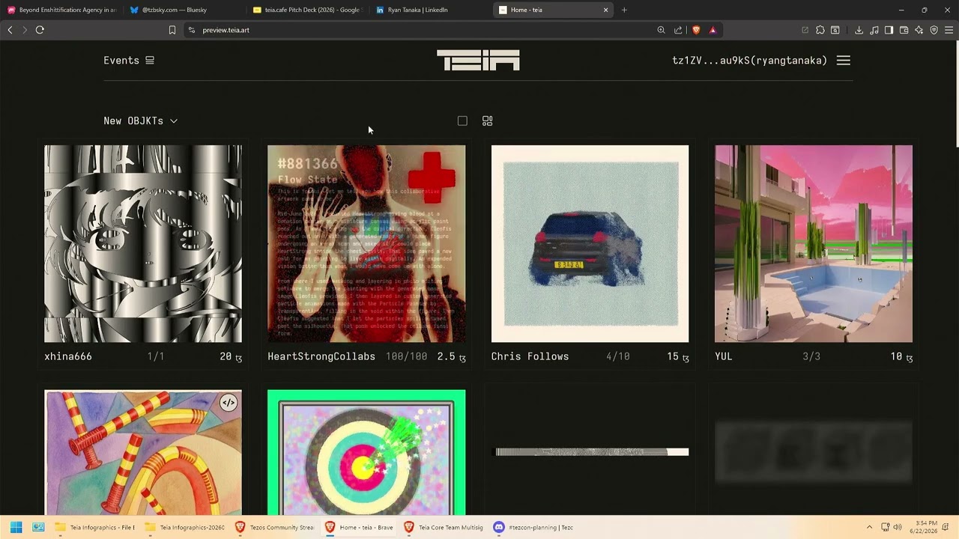The image size is (959, 539).
Task: Switch to masonry grid view icon
Action: point(488,121)
